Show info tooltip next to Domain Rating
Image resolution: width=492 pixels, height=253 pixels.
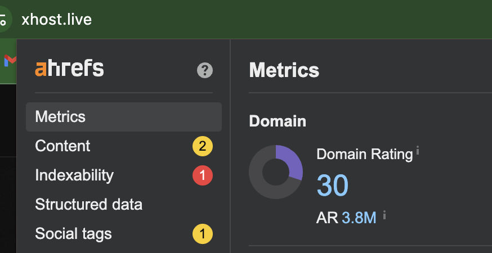[418, 151]
